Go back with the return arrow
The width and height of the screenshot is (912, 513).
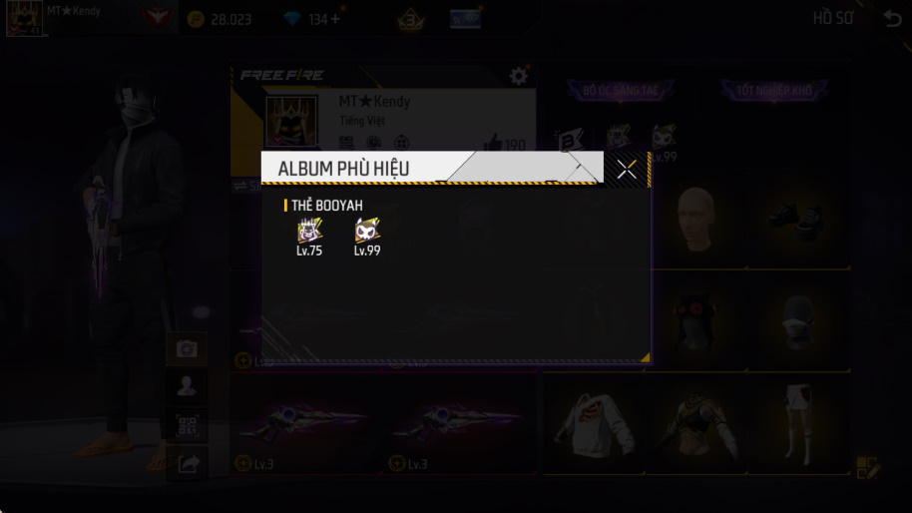coord(893,18)
